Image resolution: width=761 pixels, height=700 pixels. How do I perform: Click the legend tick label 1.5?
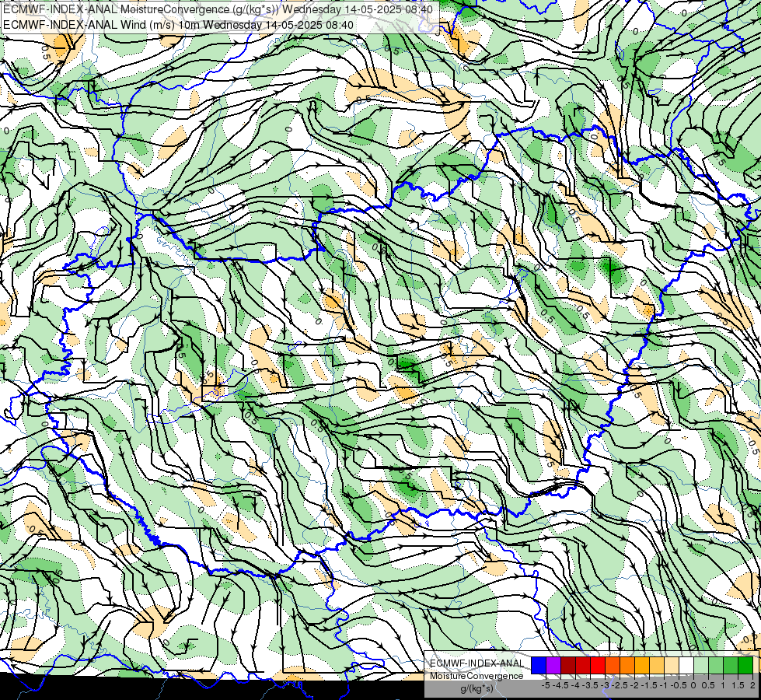point(737,685)
